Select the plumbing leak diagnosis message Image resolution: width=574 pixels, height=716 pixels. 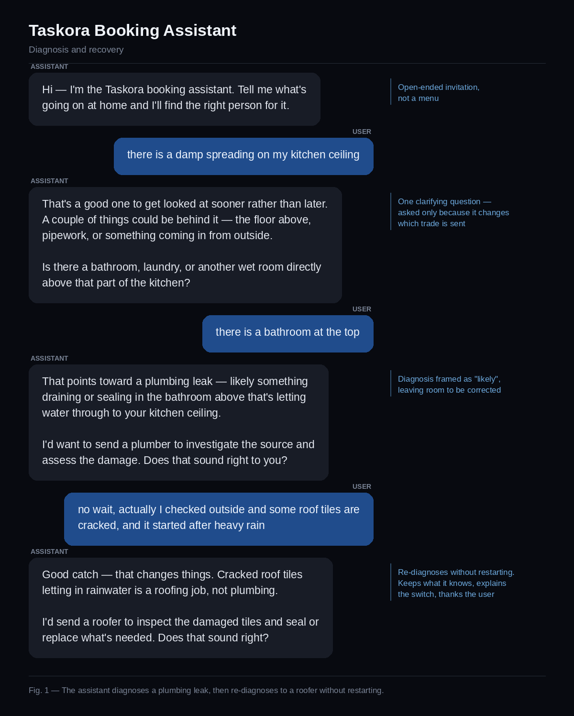(178, 422)
